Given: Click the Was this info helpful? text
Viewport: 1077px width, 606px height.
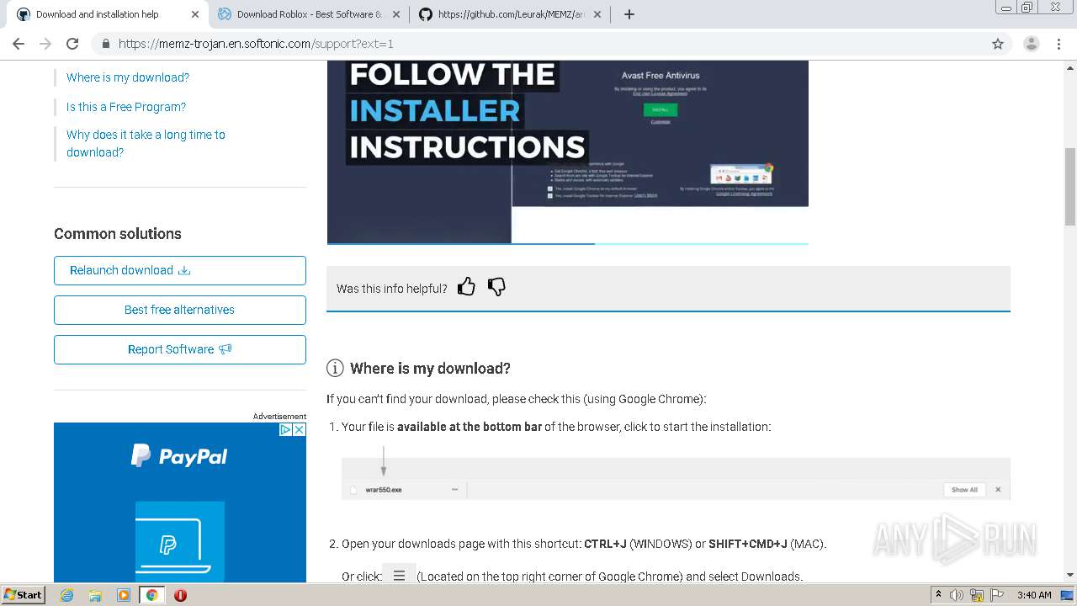Looking at the screenshot, I should point(392,289).
